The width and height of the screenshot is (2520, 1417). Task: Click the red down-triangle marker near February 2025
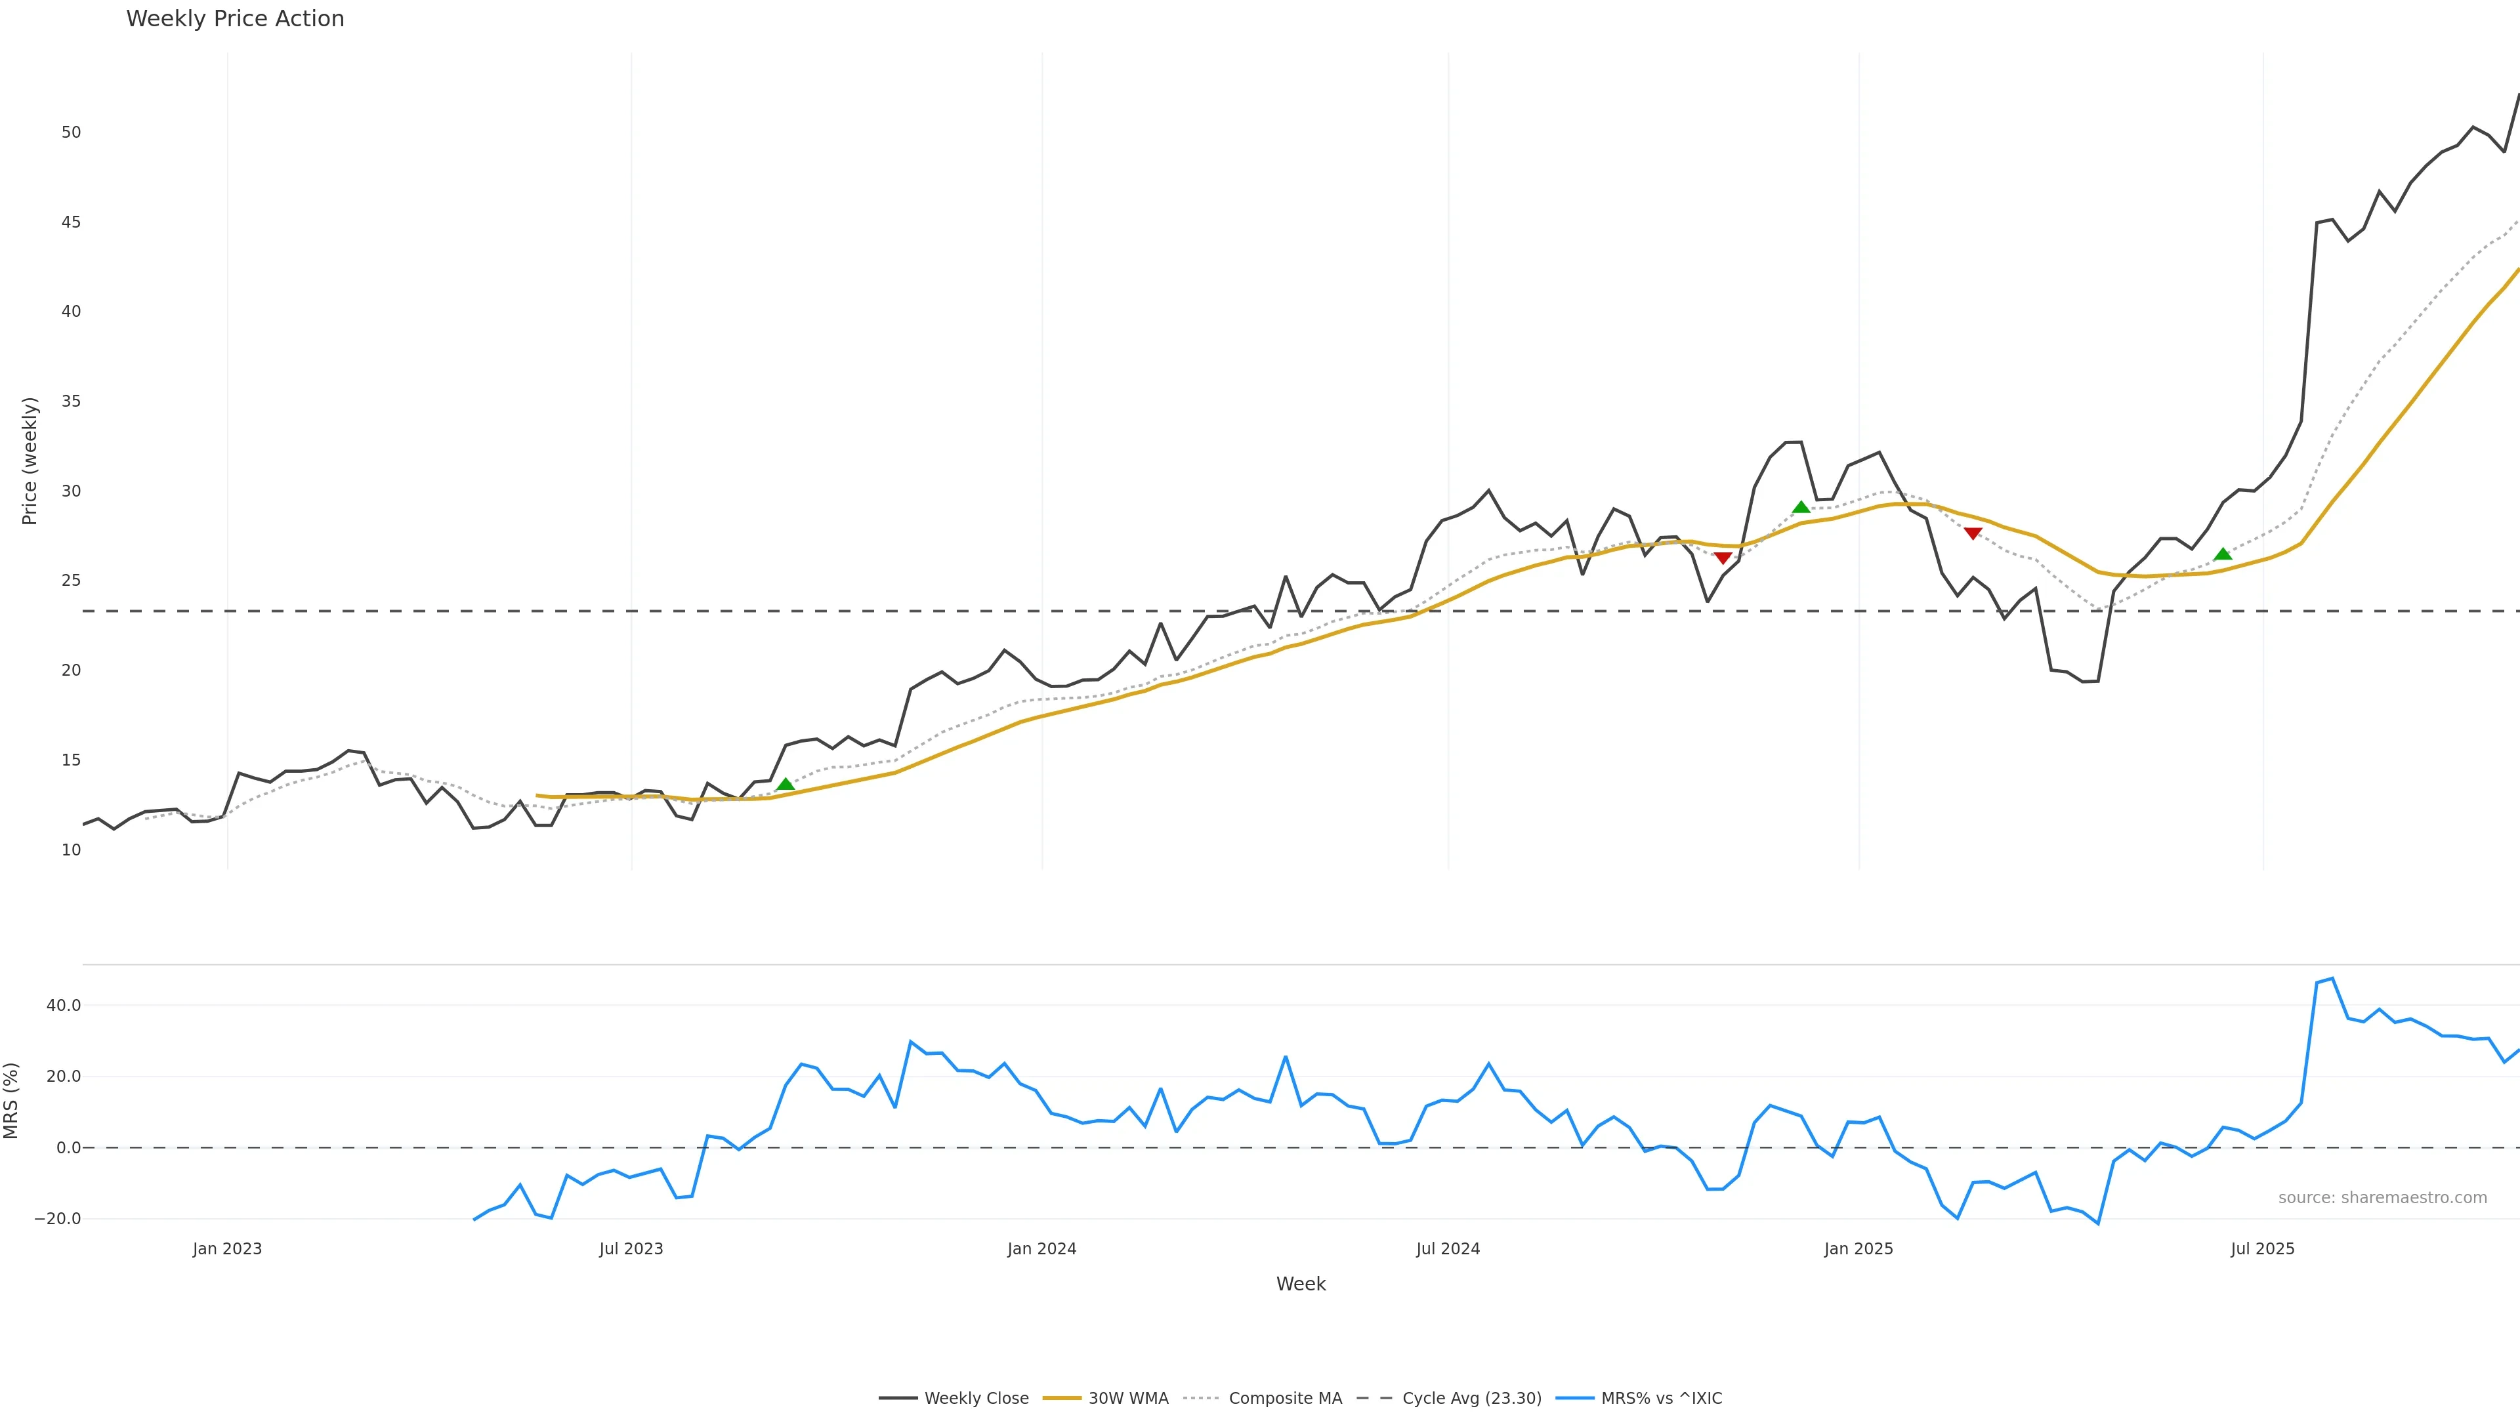point(1973,533)
